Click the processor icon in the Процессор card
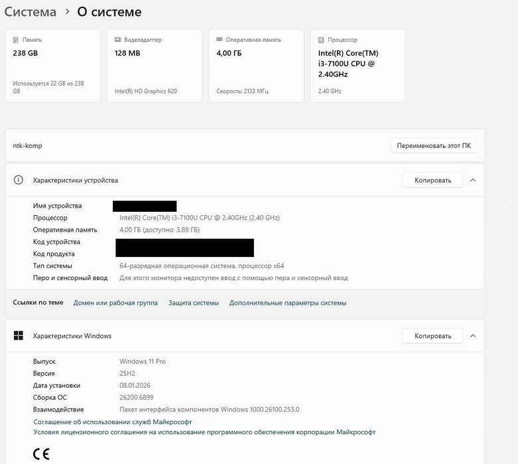Image resolution: width=518 pixels, height=464 pixels. click(x=321, y=40)
